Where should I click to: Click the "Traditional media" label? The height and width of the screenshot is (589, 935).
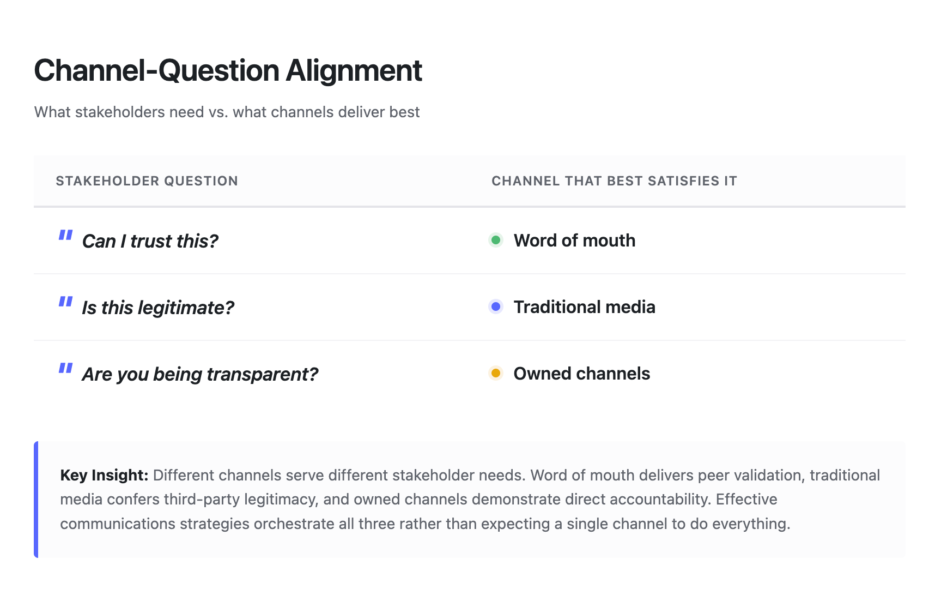pyautogui.click(x=585, y=307)
